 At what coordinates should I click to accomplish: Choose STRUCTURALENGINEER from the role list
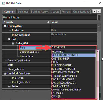(x=73, y=55)
